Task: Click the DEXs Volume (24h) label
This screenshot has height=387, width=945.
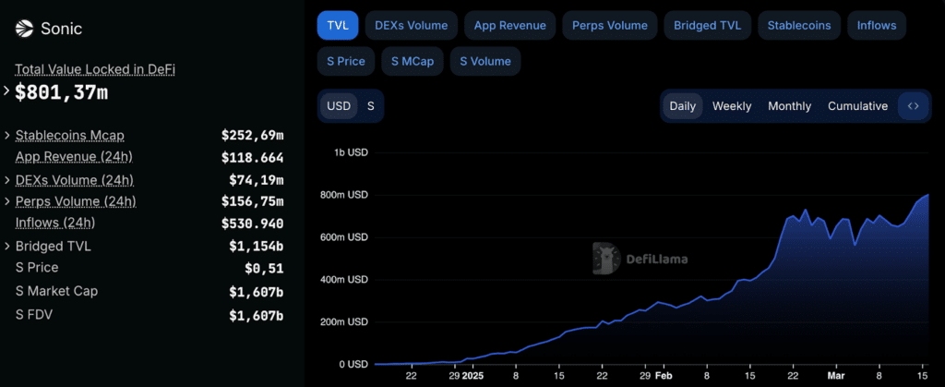Action: click(75, 180)
